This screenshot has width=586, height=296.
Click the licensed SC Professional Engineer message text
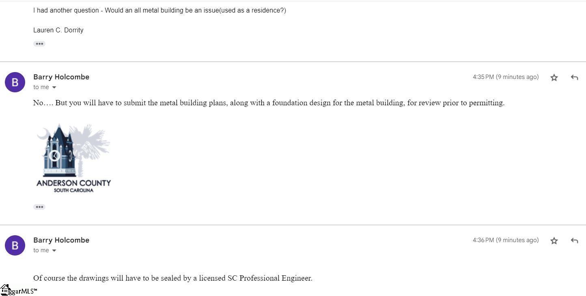173,278
